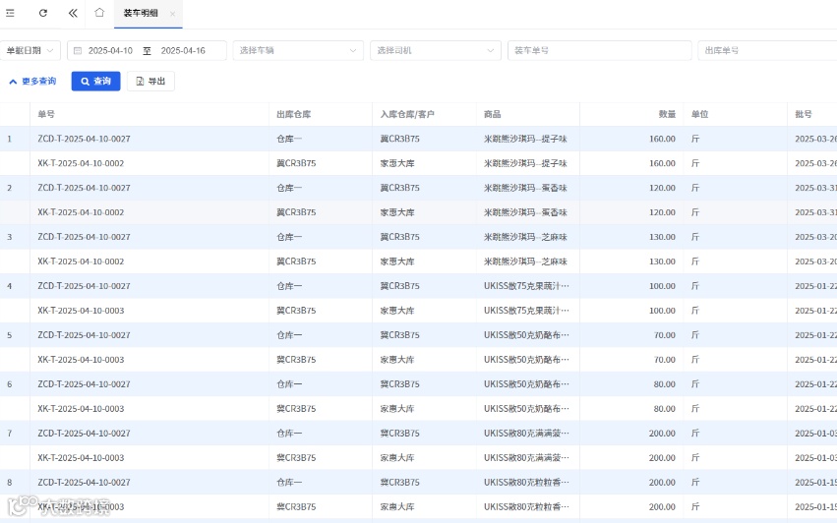
Task: Click 仓库一 in row 3
Action: tap(289, 237)
